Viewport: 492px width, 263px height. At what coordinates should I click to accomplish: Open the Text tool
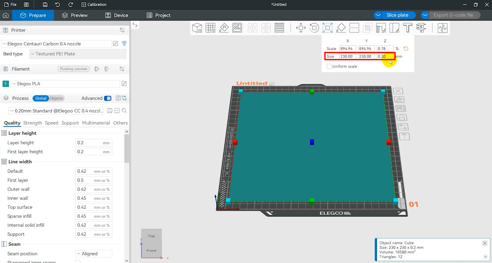[407, 28]
